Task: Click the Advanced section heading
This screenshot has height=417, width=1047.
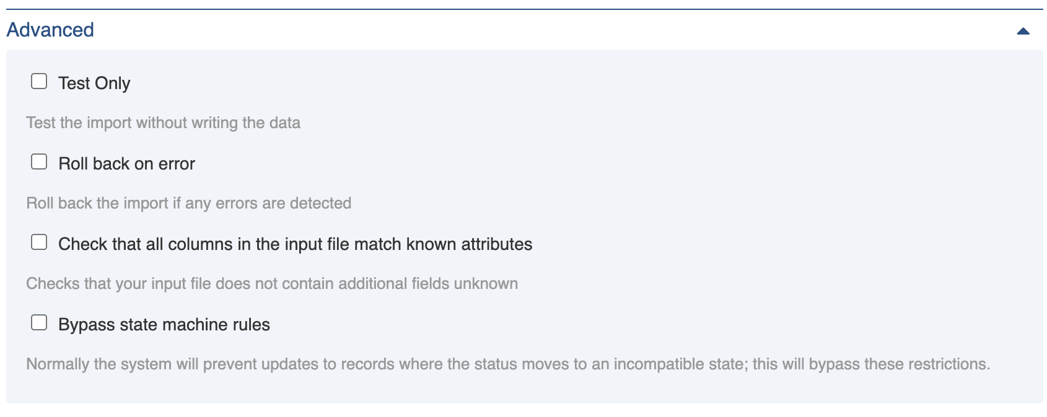Action: [x=50, y=30]
